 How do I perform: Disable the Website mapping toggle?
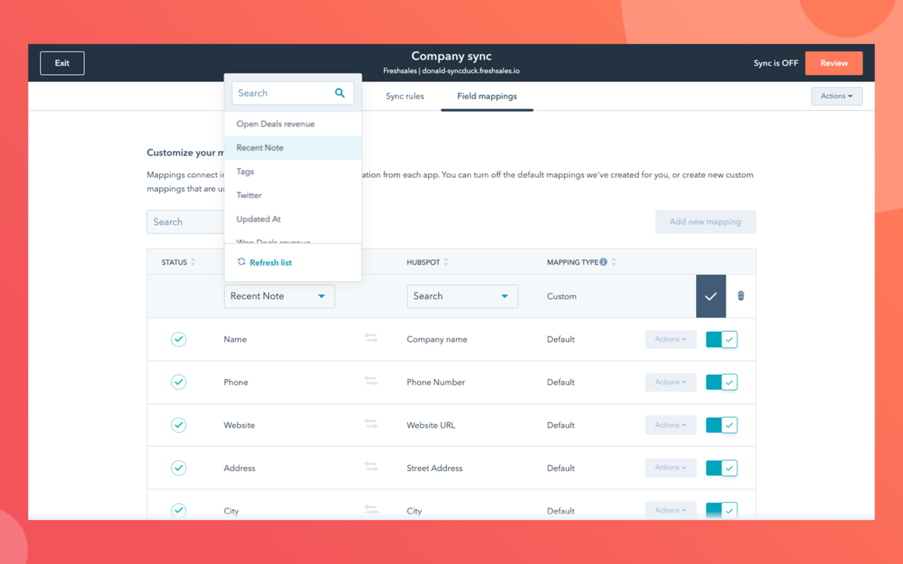[x=721, y=425]
